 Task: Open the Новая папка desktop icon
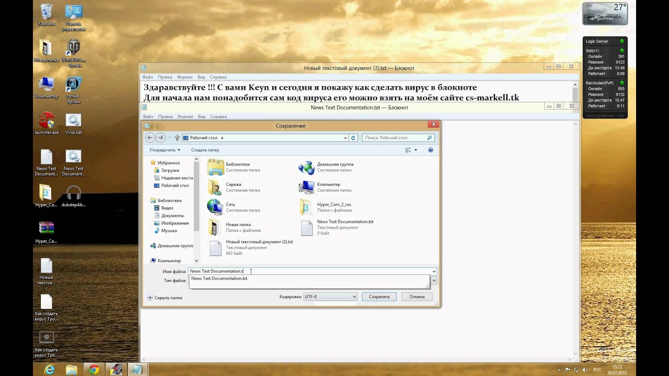point(46,51)
